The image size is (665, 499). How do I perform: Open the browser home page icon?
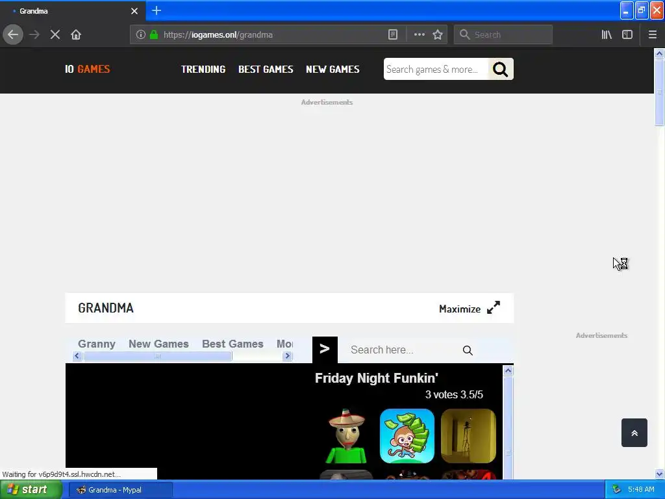click(76, 35)
